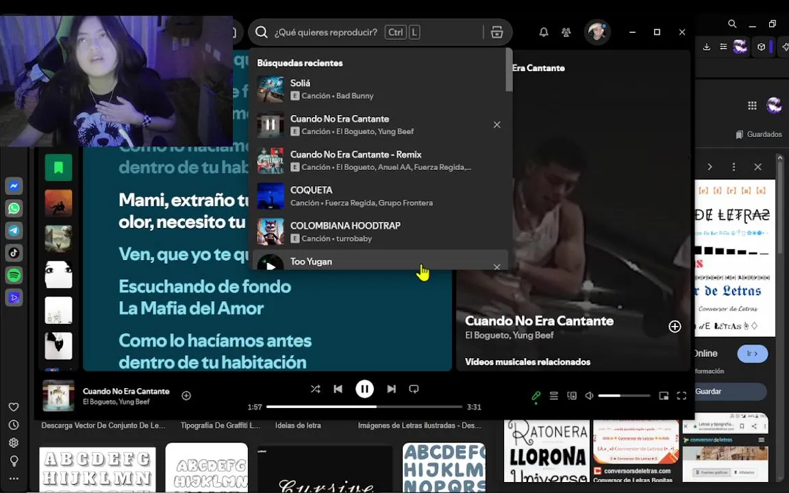Open the side panel three-dot menu
This screenshot has width=789, height=493.
[x=734, y=166]
